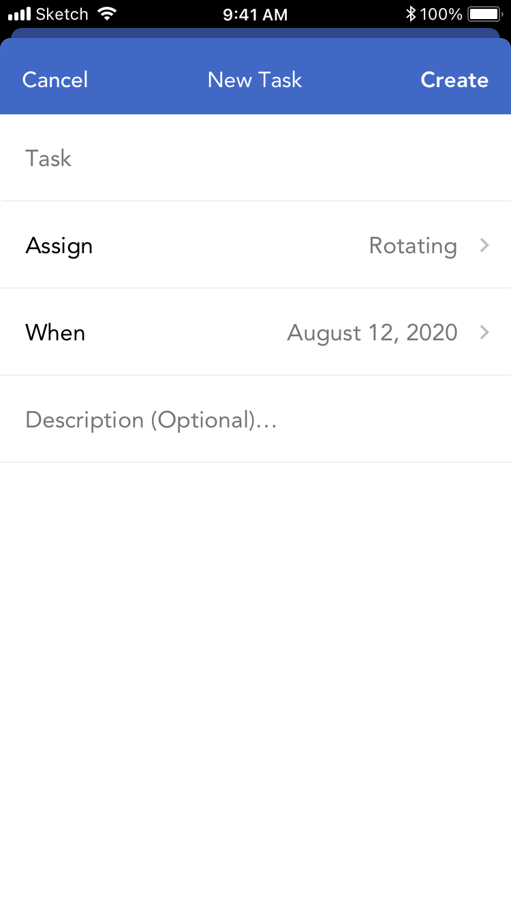Open the August 12, 2020 date value
Image resolution: width=511 pixels, height=908 pixels.
tap(372, 333)
